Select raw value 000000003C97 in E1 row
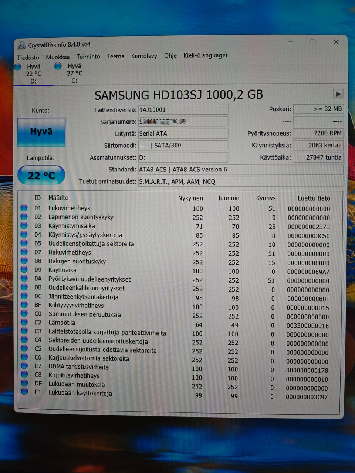 coord(307,397)
